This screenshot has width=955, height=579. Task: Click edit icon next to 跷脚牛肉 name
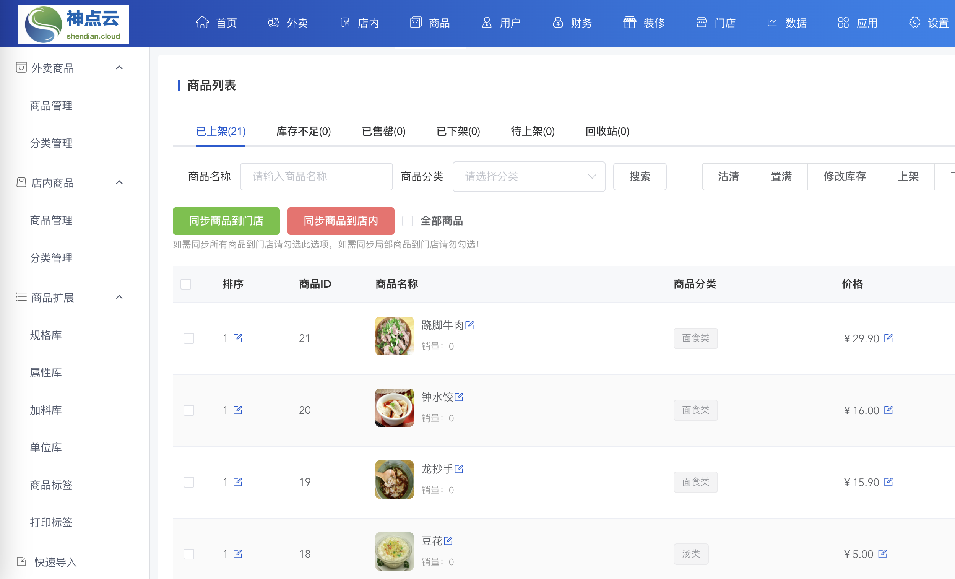coord(469,325)
